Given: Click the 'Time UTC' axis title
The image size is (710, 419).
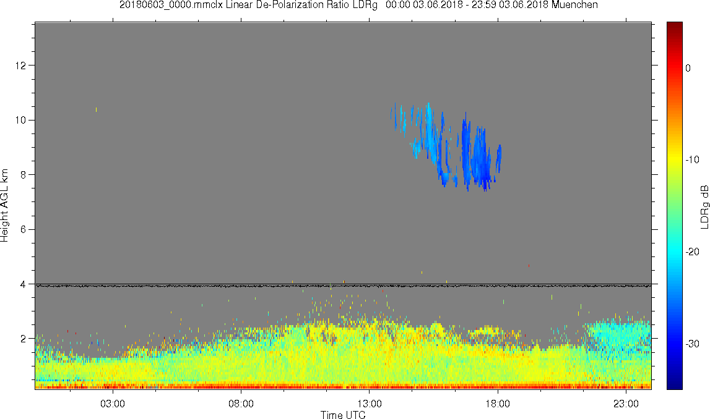Looking at the screenshot, I should (343, 415).
